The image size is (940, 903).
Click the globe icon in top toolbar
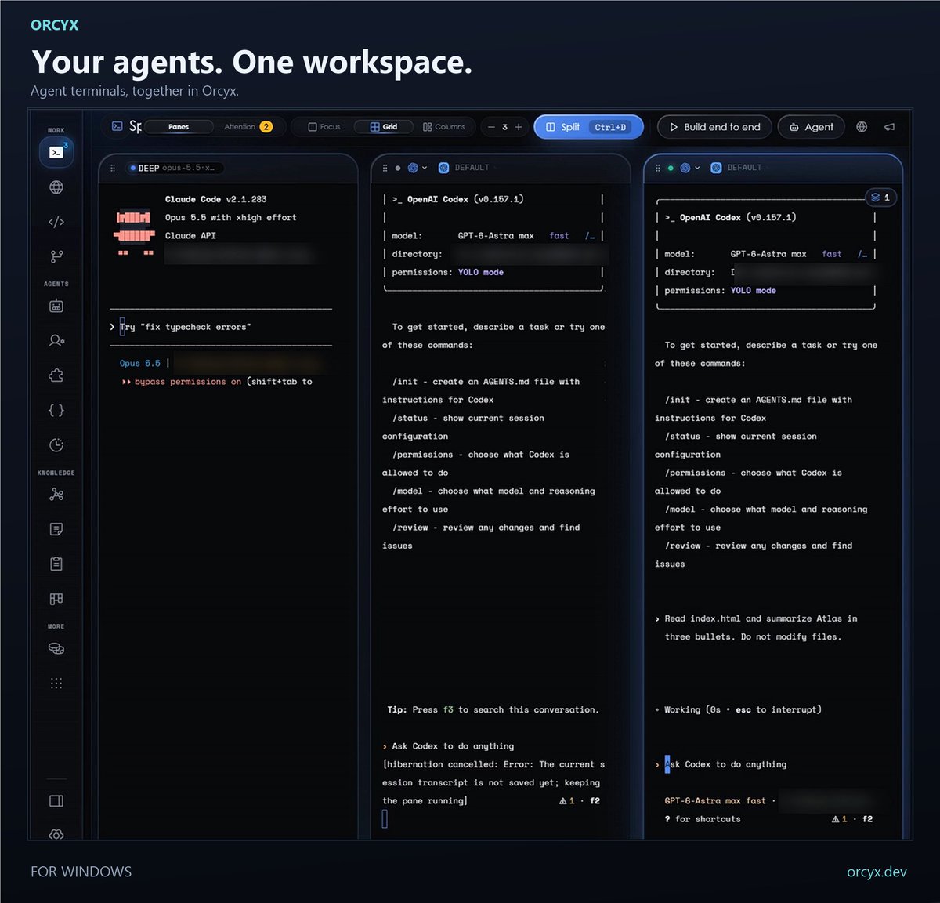[862, 127]
